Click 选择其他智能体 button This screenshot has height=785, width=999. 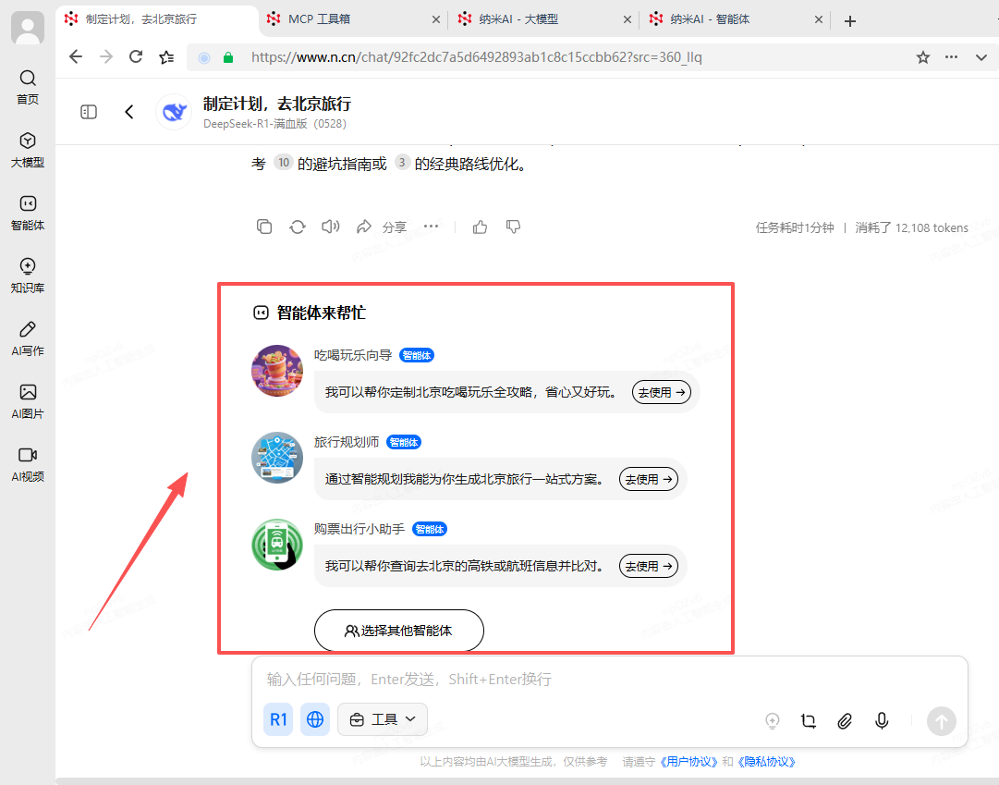pyautogui.click(x=399, y=630)
